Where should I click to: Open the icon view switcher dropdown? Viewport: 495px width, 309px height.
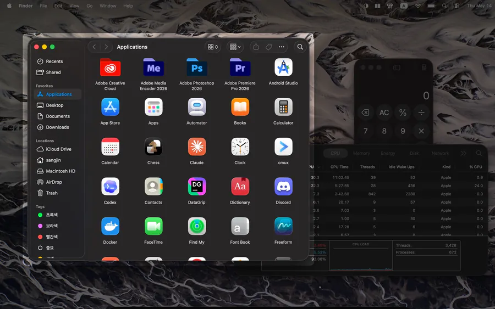click(x=213, y=47)
